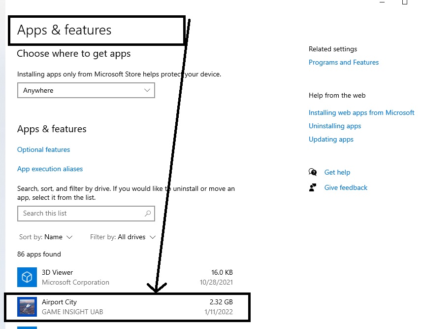Click the Give feedback person icon
The width and height of the screenshot is (421, 329).
(x=313, y=187)
